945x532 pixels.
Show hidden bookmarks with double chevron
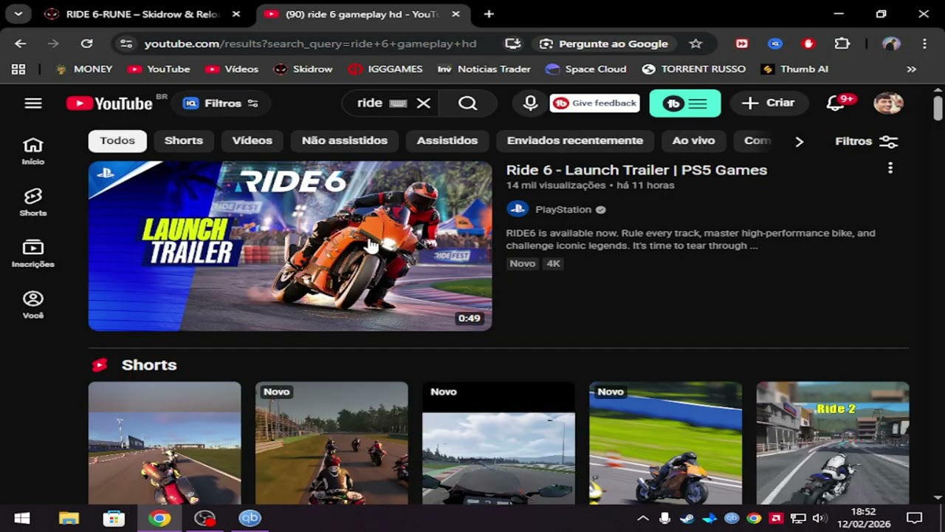click(x=912, y=69)
